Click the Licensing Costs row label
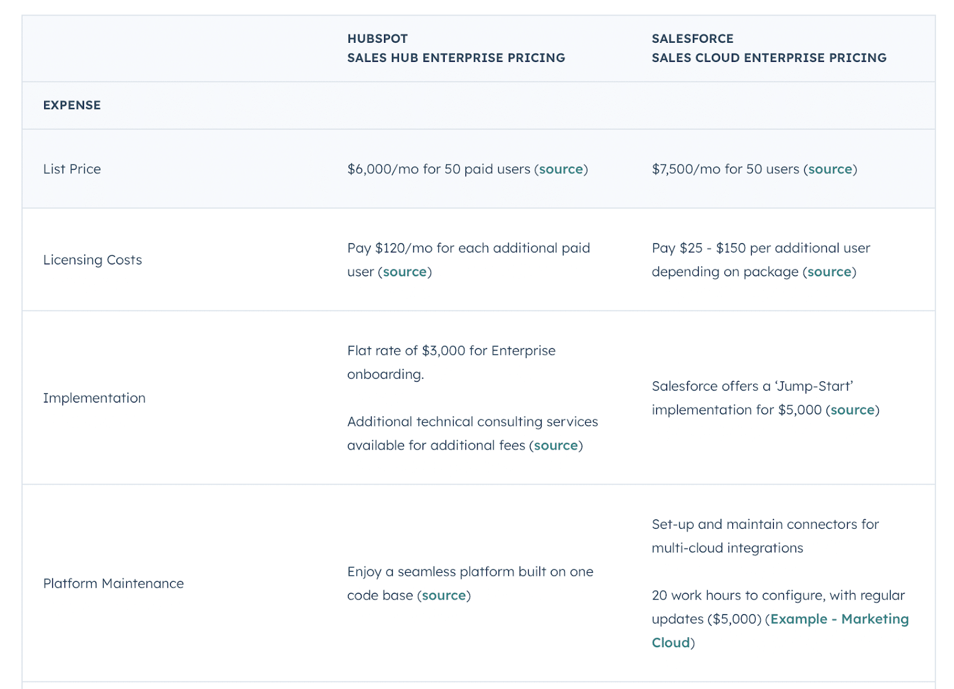This screenshot has height=689, width=954. pyautogui.click(x=92, y=260)
